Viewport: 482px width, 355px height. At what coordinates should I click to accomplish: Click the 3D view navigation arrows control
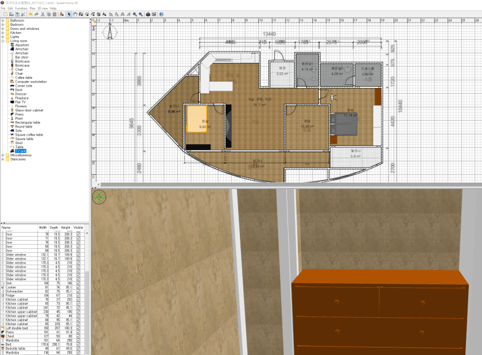click(x=99, y=198)
